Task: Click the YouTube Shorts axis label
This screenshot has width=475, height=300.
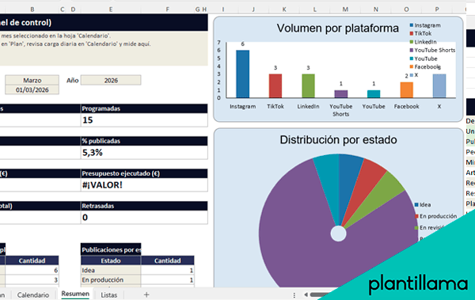Action: [341, 110]
